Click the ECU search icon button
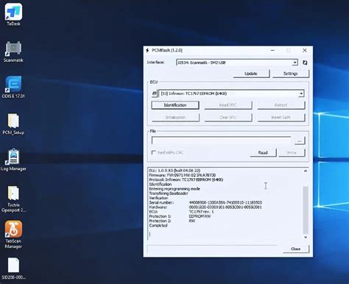Screen dimensions: 349x284 [x=154, y=93]
